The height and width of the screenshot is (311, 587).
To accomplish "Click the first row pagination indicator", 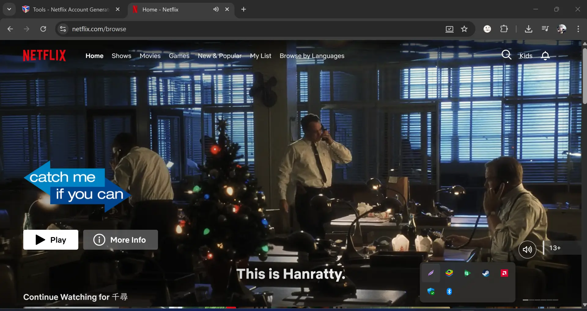I will (x=526, y=300).
